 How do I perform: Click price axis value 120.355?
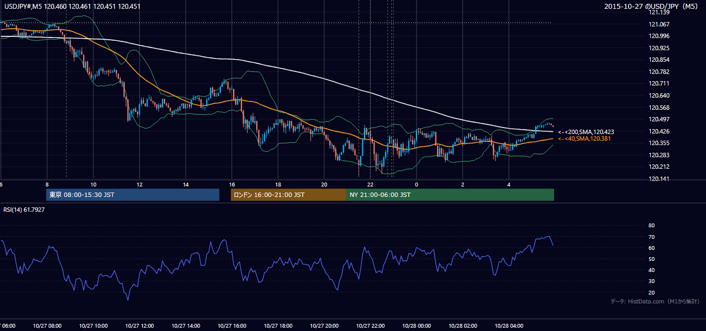point(658,143)
